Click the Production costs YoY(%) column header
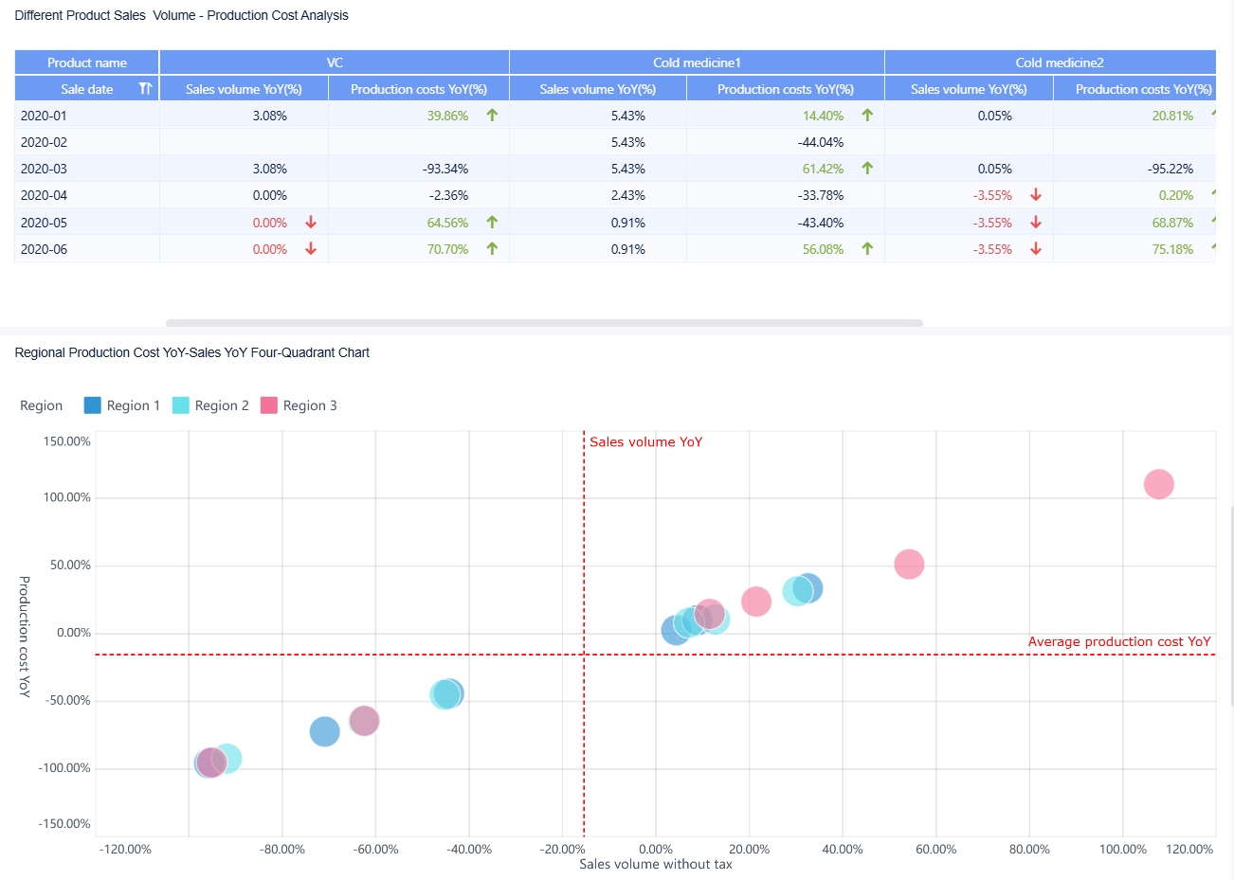 pos(419,88)
